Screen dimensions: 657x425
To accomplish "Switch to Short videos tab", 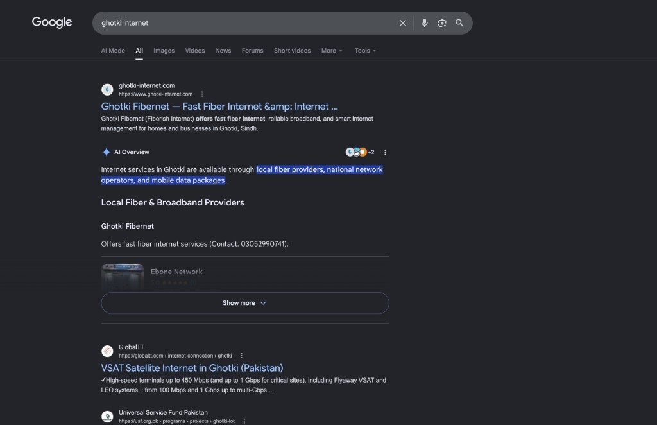I will click(x=293, y=51).
